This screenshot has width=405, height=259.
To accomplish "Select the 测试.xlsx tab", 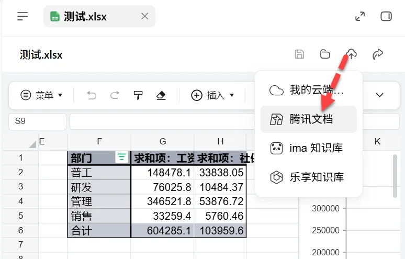I will pos(99,16).
